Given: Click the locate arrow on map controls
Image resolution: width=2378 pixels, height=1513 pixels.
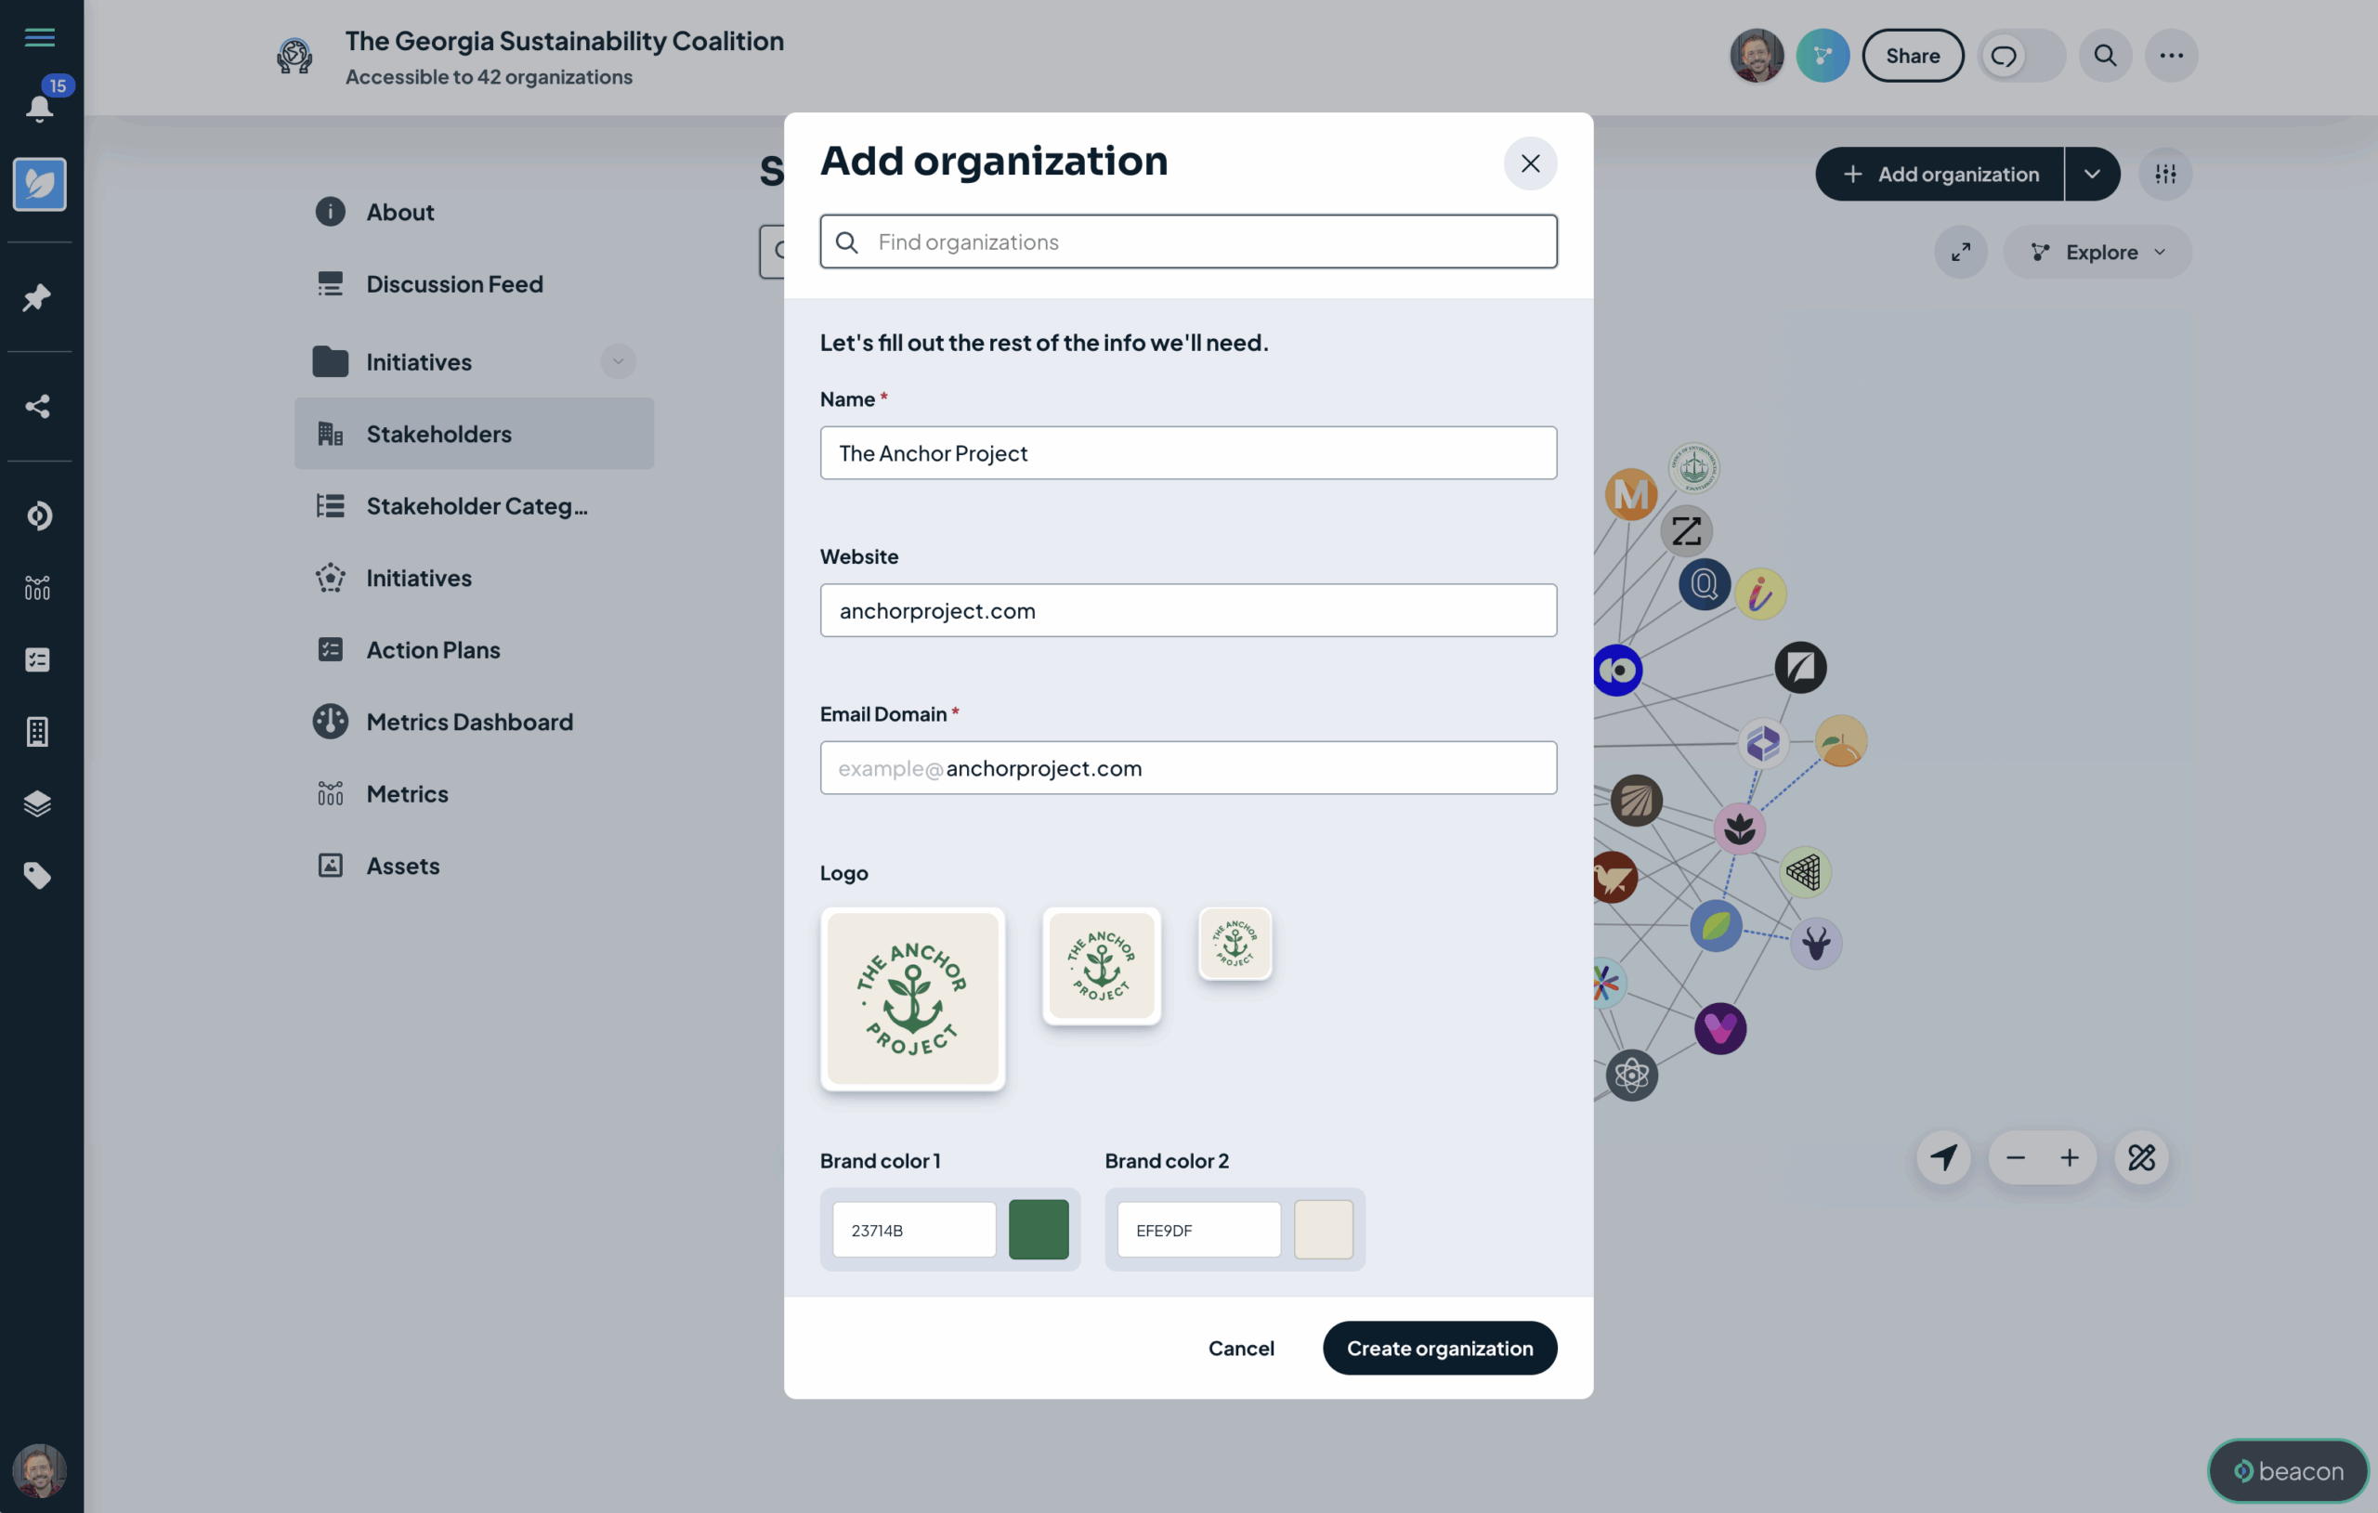Looking at the screenshot, I should tap(1942, 1157).
